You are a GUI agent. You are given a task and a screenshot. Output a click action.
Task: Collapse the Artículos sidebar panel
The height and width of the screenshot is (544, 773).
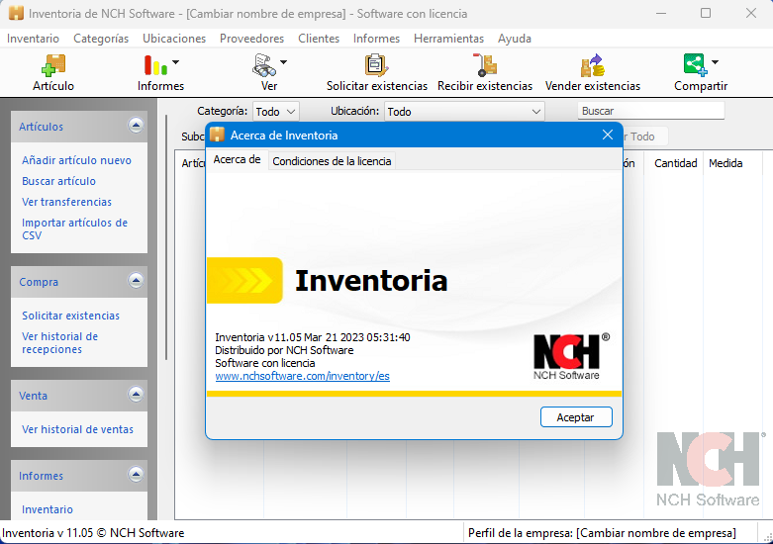tap(136, 126)
